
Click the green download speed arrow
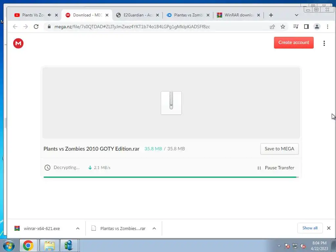90,168
